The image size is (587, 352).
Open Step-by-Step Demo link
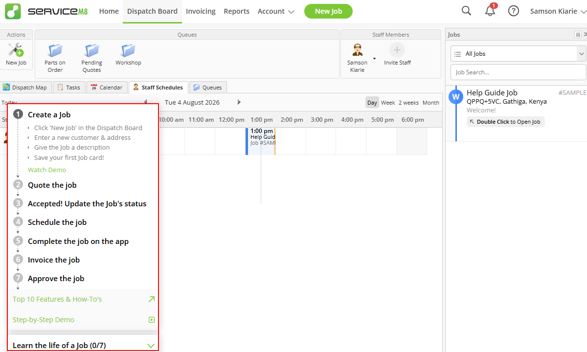coord(44,320)
